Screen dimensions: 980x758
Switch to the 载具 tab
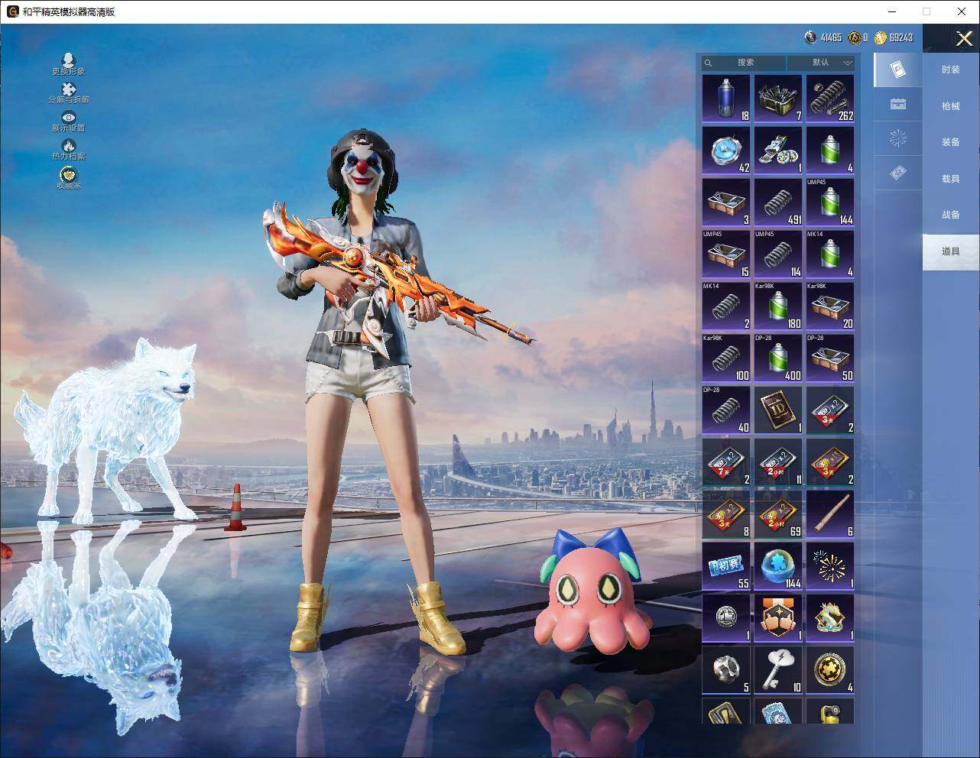pos(951,179)
